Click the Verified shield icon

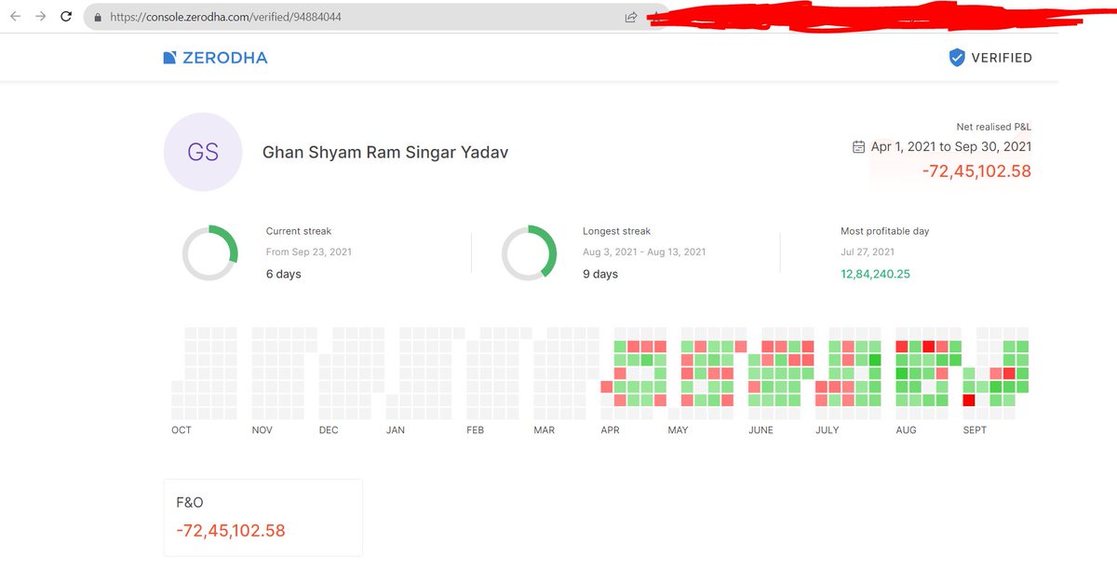click(x=957, y=58)
